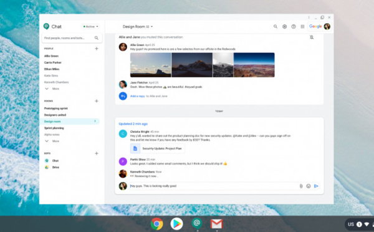The width and height of the screenshot is (374, 232).
Task: Open the Design Room title dropdown
Action: pyautogui.click(x=138, y=26)
